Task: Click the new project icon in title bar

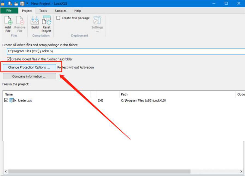Action: pos(10,4)
